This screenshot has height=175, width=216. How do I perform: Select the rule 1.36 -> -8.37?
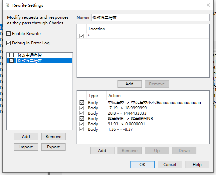click(143, 129)
